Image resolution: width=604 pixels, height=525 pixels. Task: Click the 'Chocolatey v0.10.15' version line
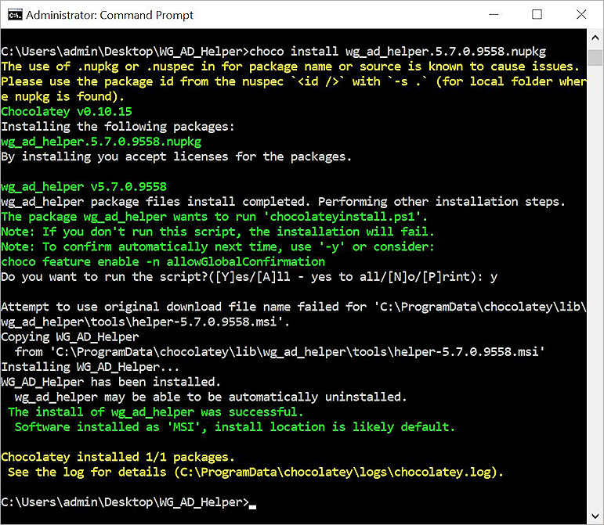click(68, 112)
